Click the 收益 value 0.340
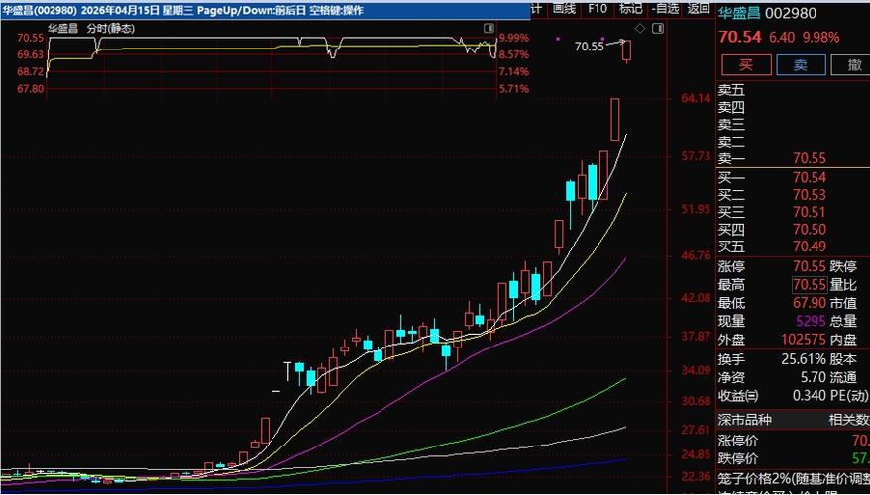The image size is (870, 495). [810, 396]
